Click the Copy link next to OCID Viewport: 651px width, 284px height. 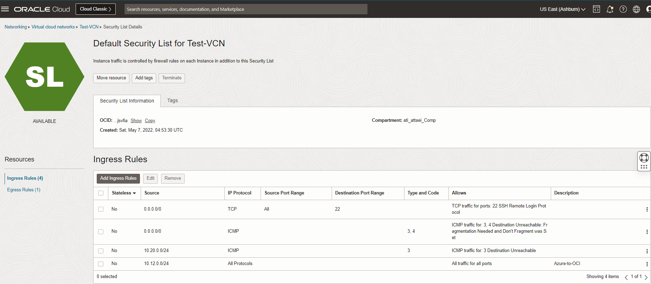(x=150, y=120)
